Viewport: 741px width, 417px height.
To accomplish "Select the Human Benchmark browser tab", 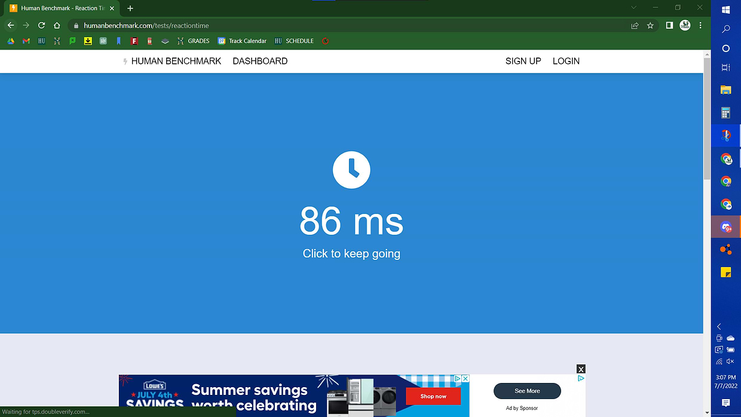I will [60, 8].
